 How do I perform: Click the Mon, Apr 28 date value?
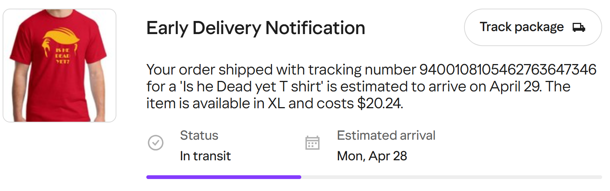click(372, 156)
